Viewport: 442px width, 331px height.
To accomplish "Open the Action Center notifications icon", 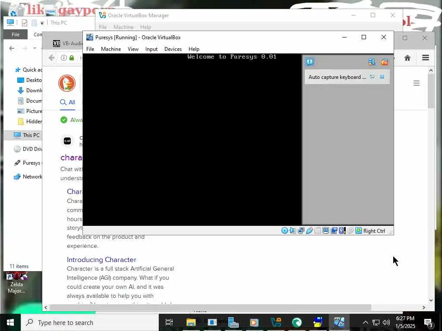I will click(429, 323).
